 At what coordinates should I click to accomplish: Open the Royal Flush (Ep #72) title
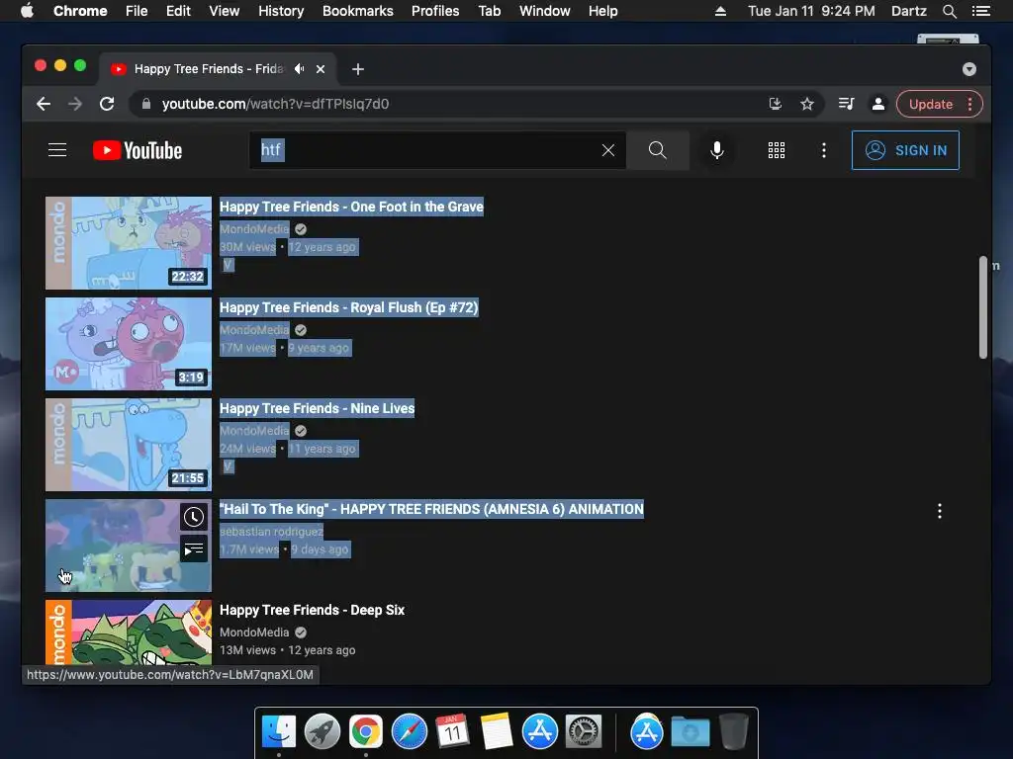tap(349, 307)
